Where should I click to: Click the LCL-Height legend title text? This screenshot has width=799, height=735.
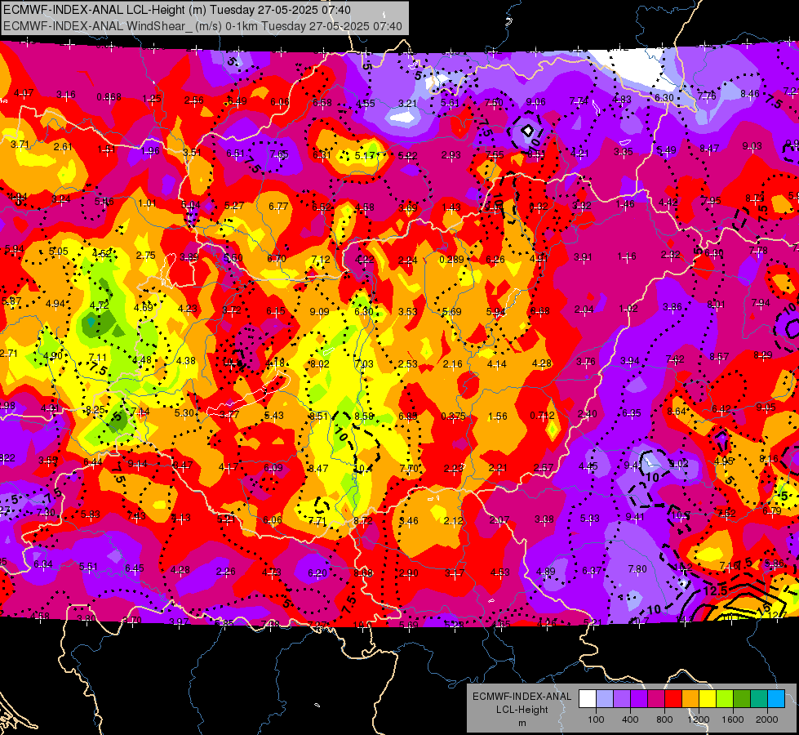tap(522, 710)
